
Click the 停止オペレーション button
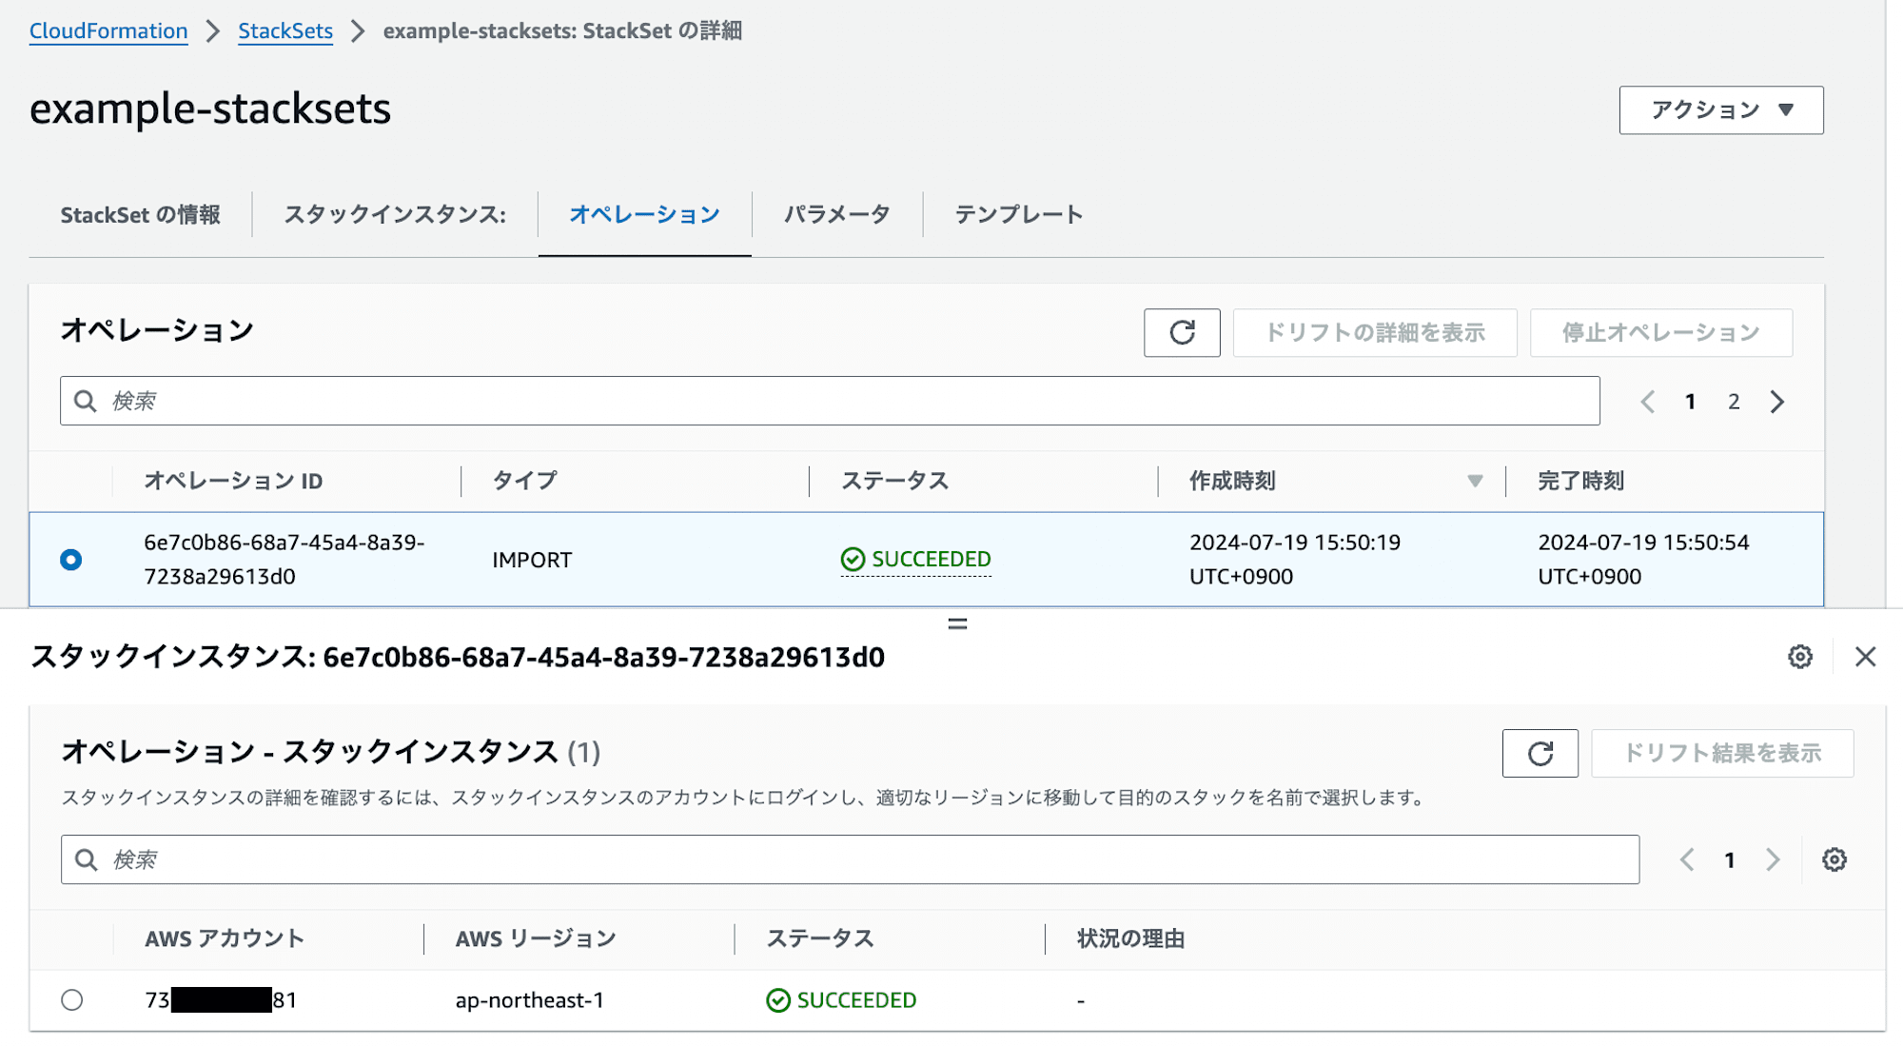coord(1661,332)
